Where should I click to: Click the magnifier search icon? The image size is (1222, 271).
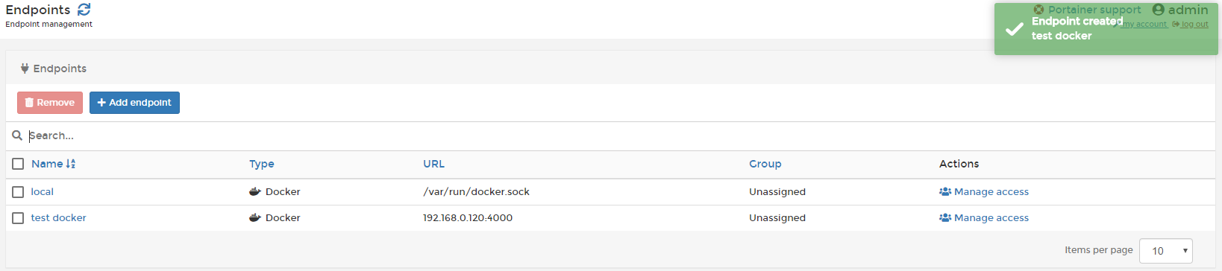click(x=17, y=135)
